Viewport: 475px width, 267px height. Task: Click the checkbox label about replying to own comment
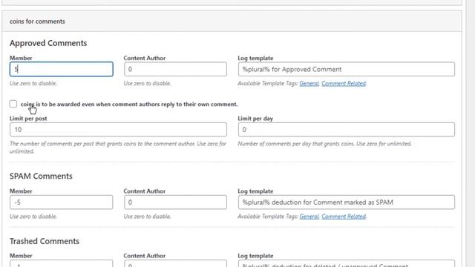129,104
